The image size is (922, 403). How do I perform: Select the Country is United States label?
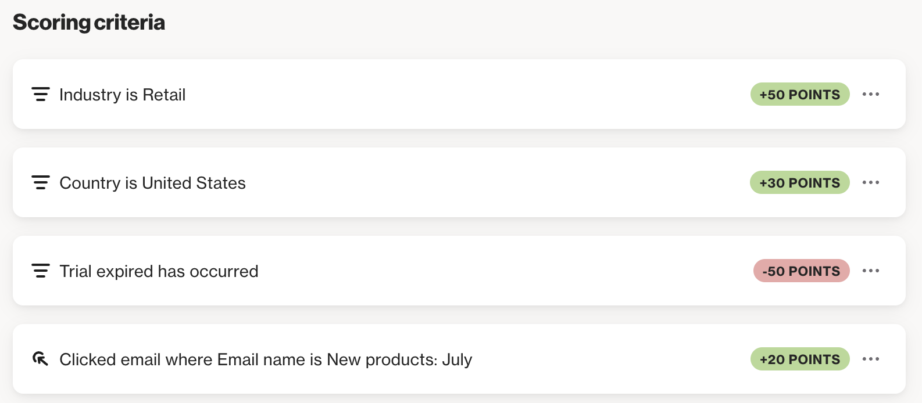pos(152,183)
